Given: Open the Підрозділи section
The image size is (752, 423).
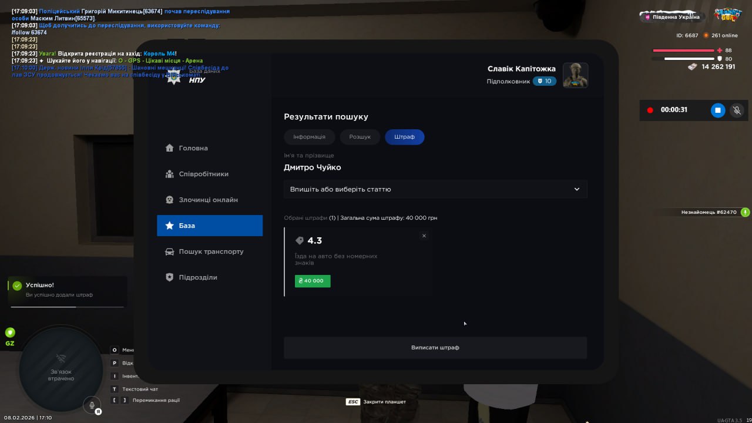Looking at the screenshot, I should point(210,277).
